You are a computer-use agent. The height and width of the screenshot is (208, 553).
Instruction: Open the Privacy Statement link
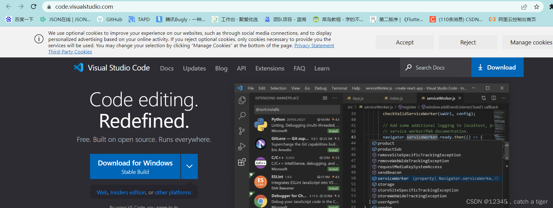click(x=314, y=46)
